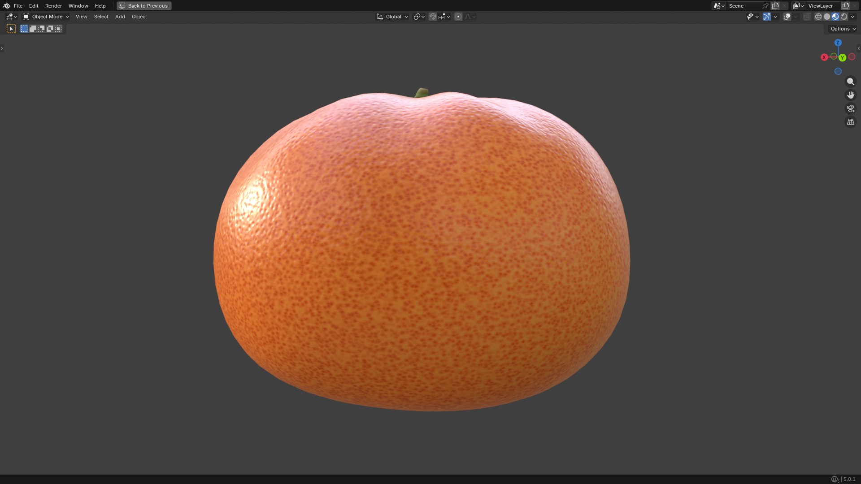Screen dimensions: 861x484
Task: Toggle the snapping magnet icon
Action: point(433,17)
